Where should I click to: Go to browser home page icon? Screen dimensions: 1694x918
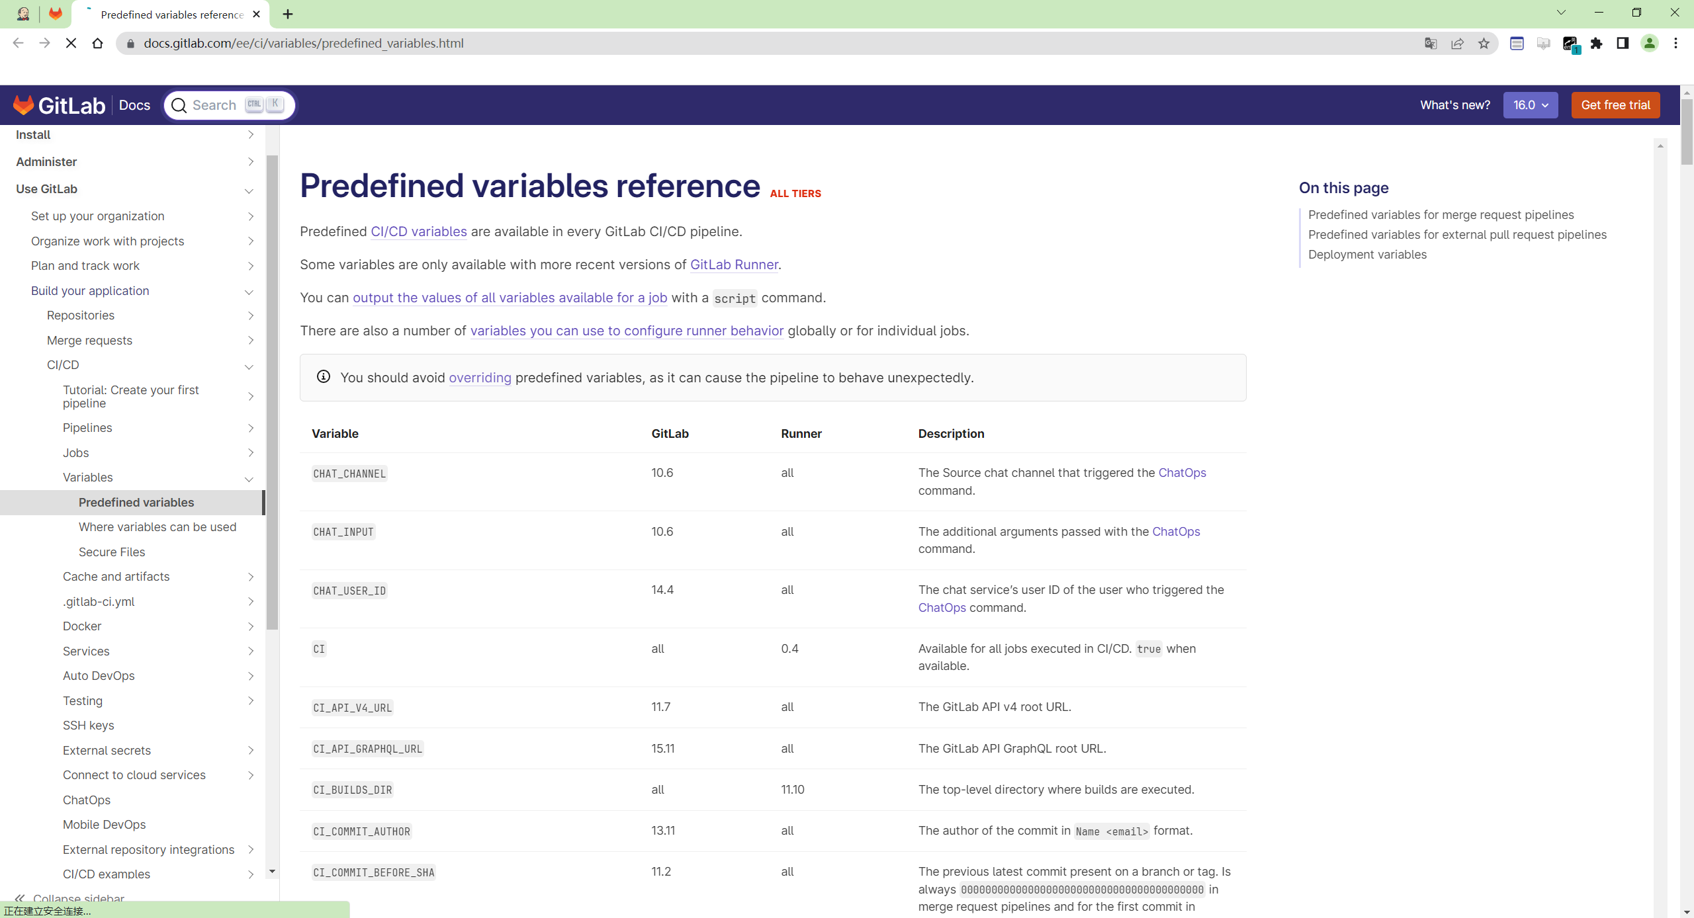(98, 44)
